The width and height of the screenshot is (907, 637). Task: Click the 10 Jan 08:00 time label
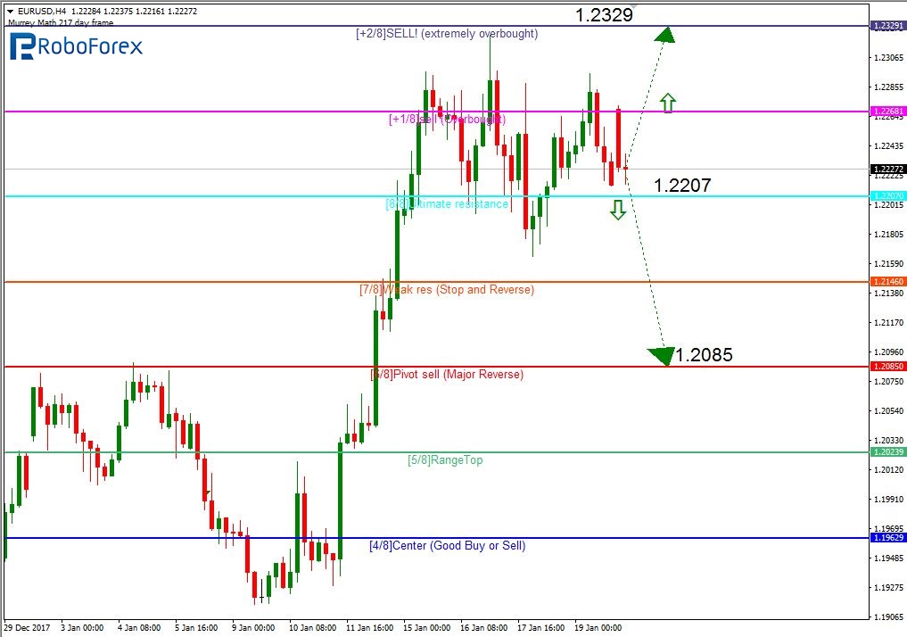312,628
